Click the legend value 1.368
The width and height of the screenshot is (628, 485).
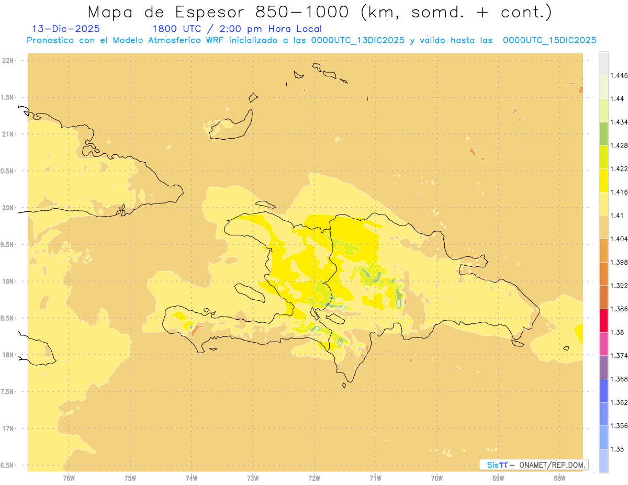pos(620,379)
